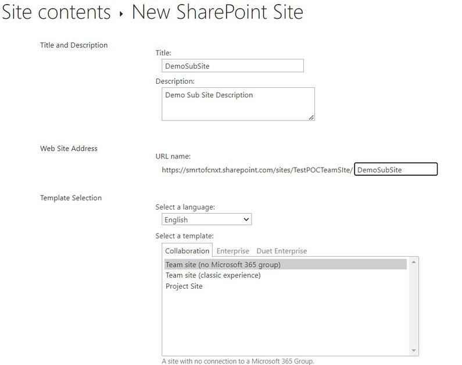462x365 pixels.
Task: Switch to the Duet Enterprise tab
Action: point(282,251)
